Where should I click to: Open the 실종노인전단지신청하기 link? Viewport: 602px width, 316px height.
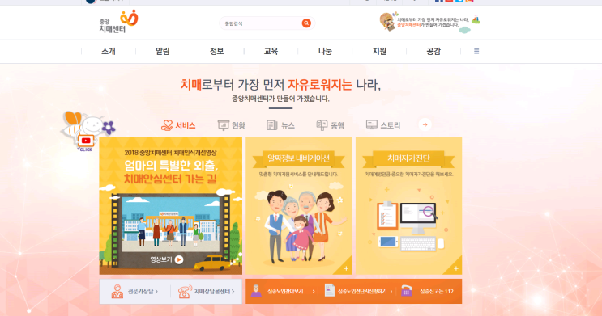coord(359,292)
